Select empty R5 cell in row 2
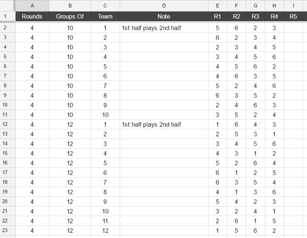 click(293, 28)
